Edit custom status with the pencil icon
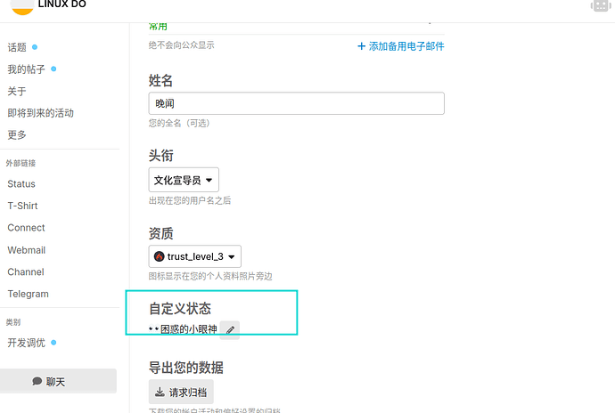Image resolution: width=615 pixels, height=413 pixels. point(230,330)
